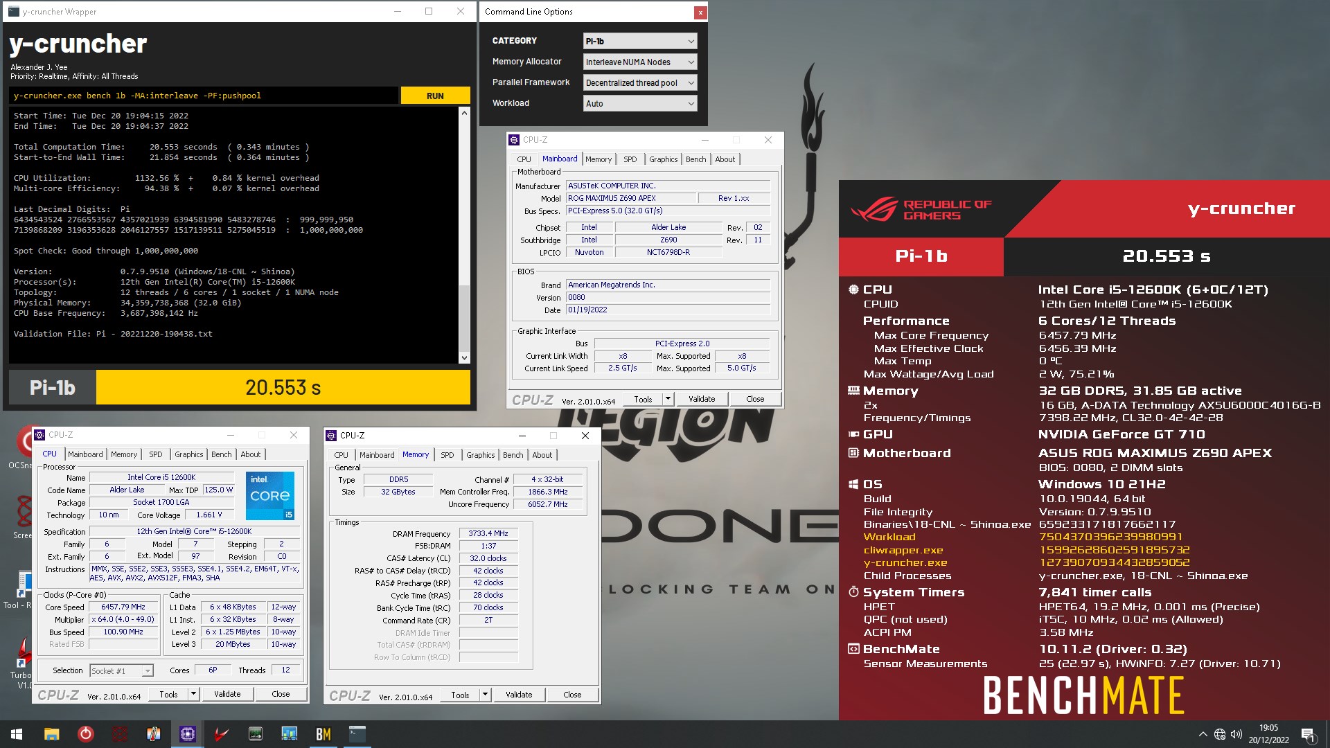This screenshot has height=748, width=1330.
Task: Open the Workload dropdown set to Auto
Action: click(x=639, y=104)
